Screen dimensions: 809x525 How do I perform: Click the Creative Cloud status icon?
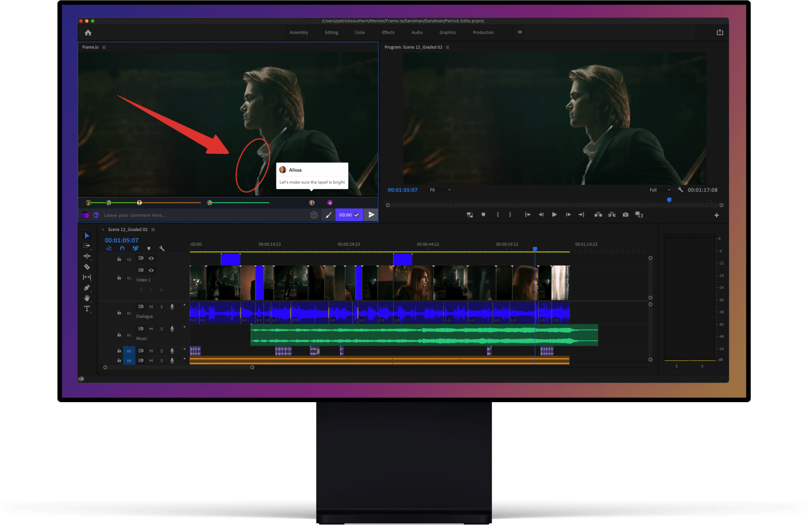(x=81, y=379)
